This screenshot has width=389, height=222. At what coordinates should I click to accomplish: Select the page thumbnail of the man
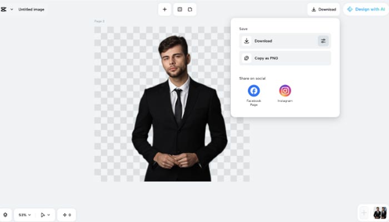(380, 213)
